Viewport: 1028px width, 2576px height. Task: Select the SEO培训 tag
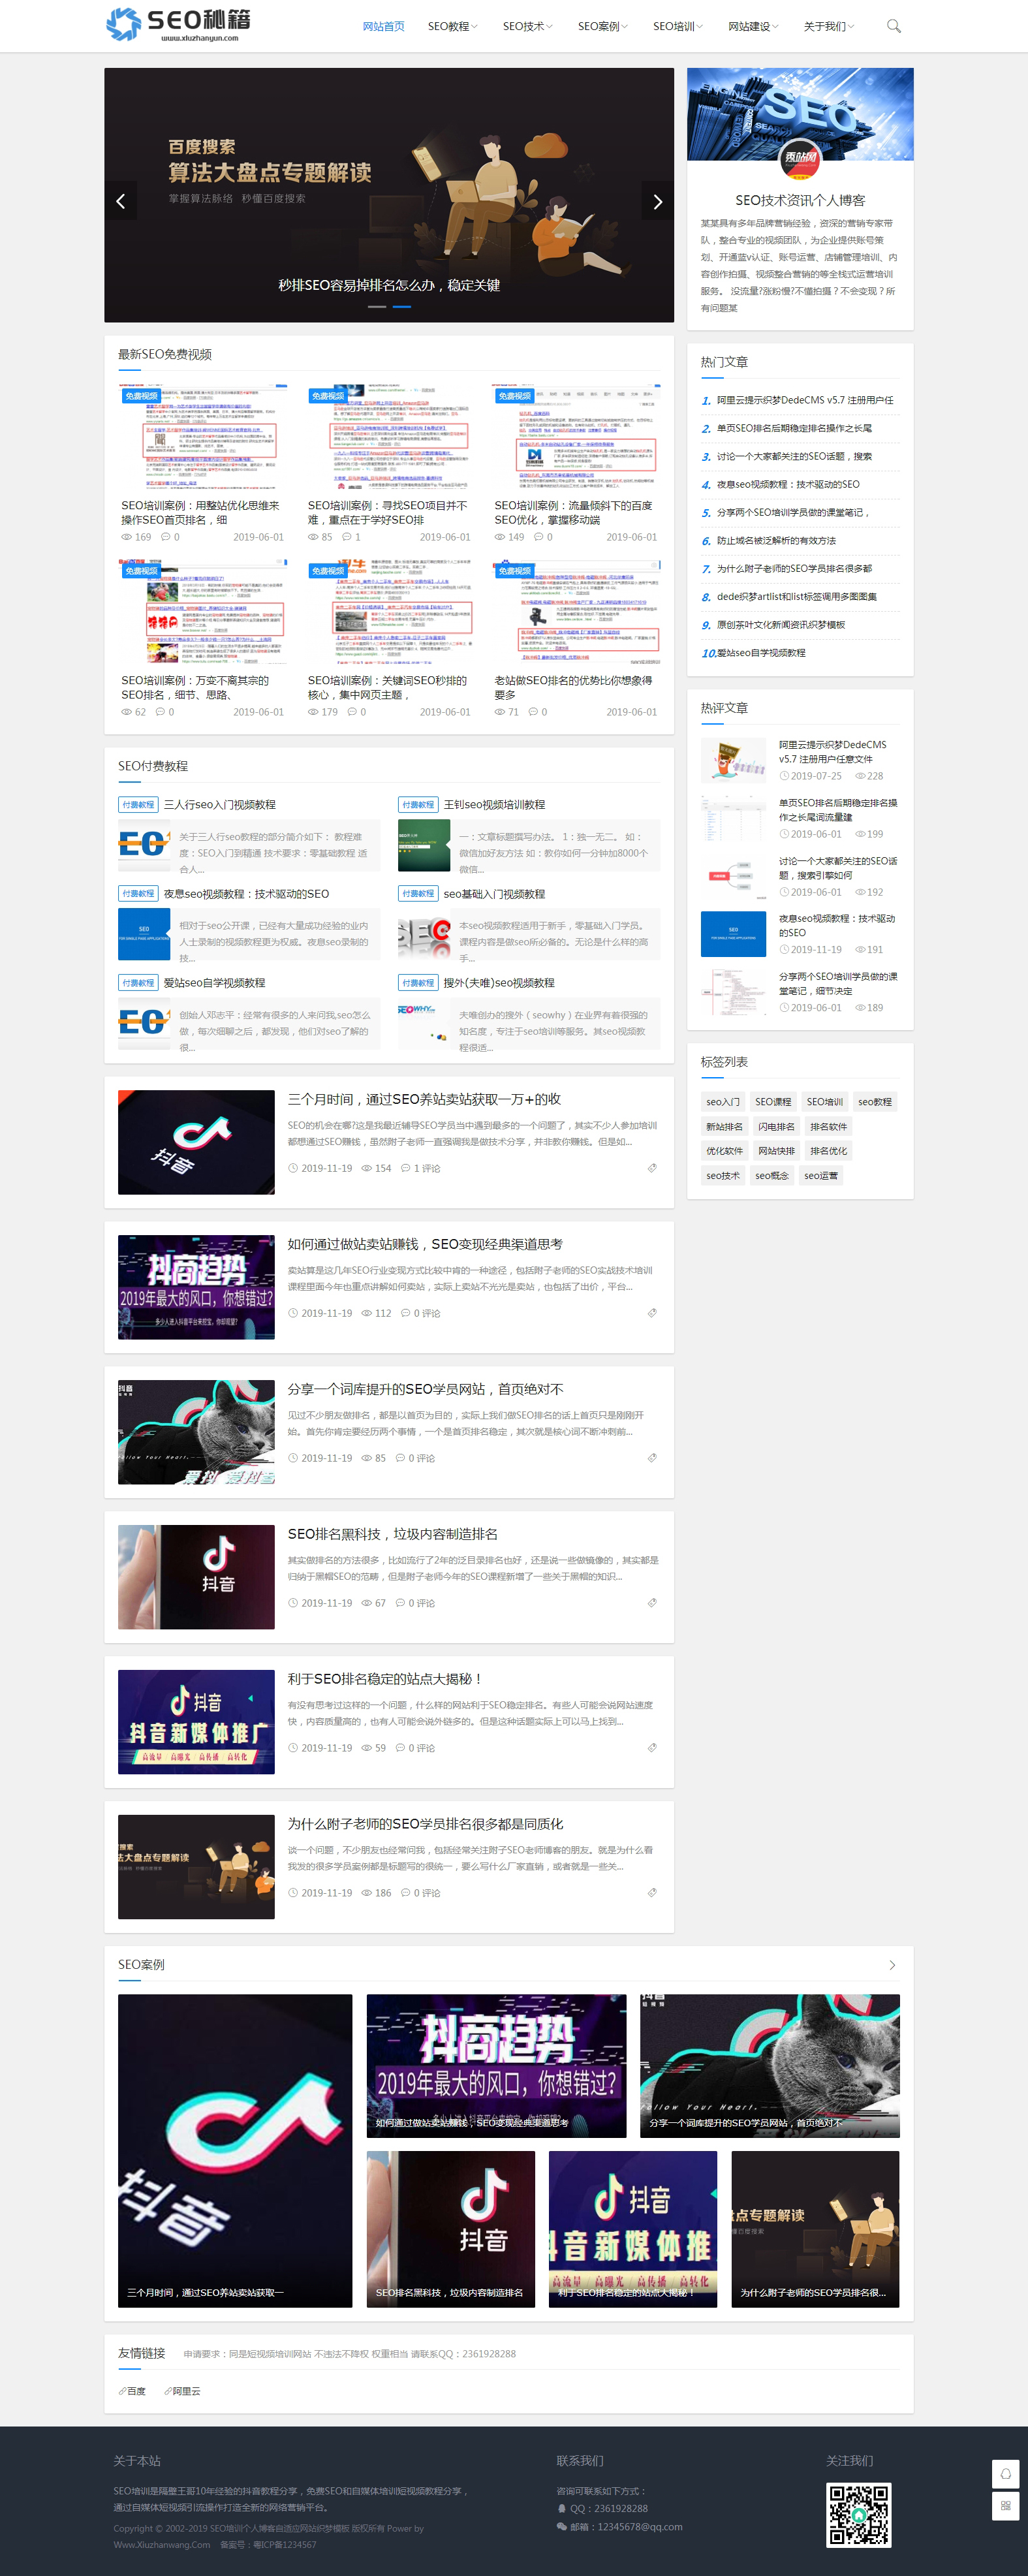click(825, 1101)
